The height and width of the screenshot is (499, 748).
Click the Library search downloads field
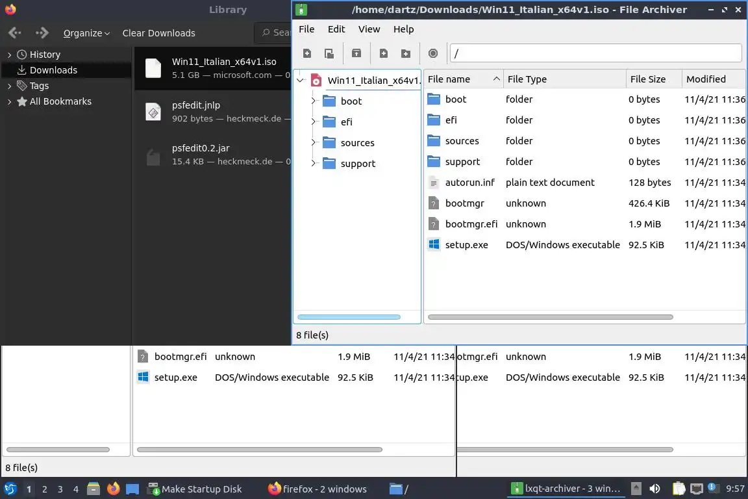tap(273, 32)
